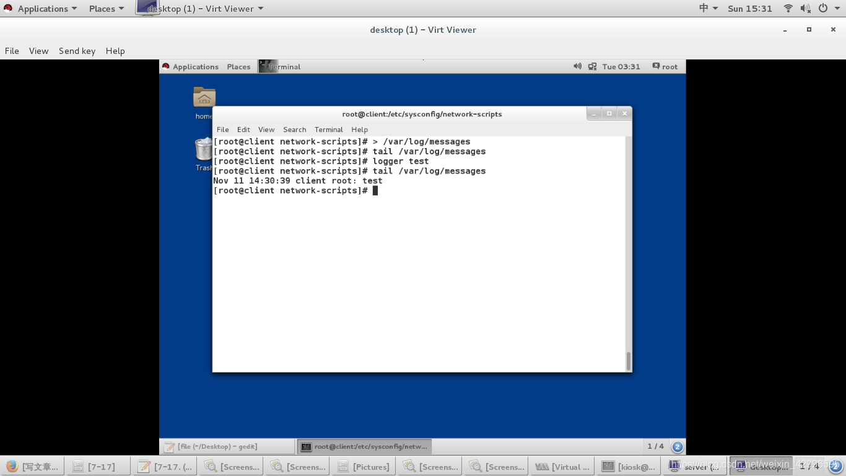Image resolution: width=846 pixels, height=476 pixels.
Task: Click the terminal prompt at the cursor
Action: [375, 191]
